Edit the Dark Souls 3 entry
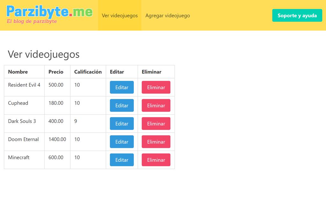 (122, 123)
